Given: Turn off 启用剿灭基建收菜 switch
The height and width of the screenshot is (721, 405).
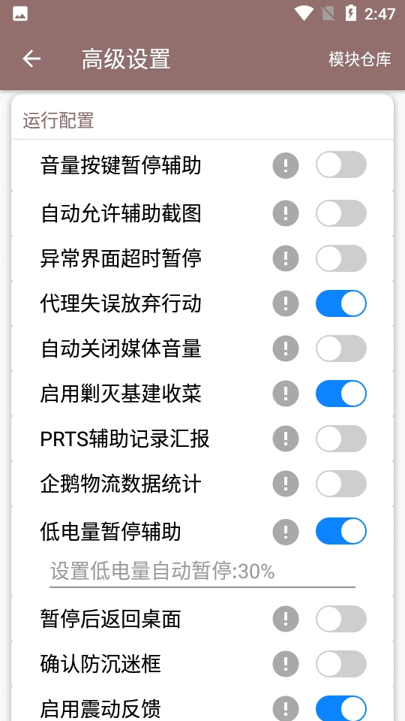Looking at the screenshot, I should point(341,394).
